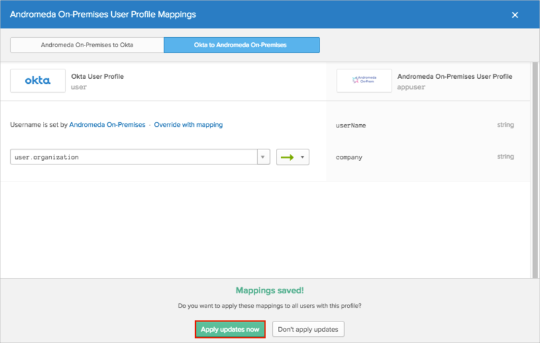The width and height of the screenshot is (540, 343).
Task: Open the Andromeda On-Premises username link
Action: pyautogui.click(x=107, y=125)
